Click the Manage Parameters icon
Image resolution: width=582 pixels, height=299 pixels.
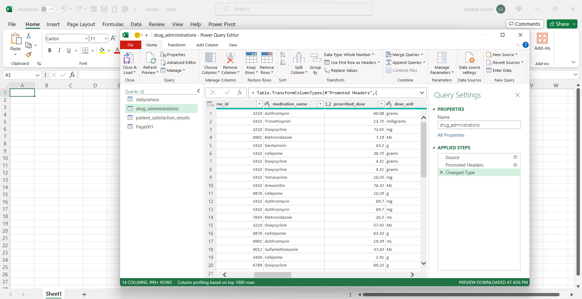[442, 58]
